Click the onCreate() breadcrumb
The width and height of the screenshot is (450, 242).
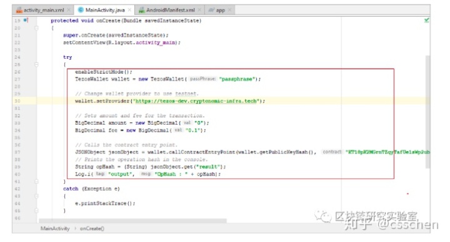(92, 228)
